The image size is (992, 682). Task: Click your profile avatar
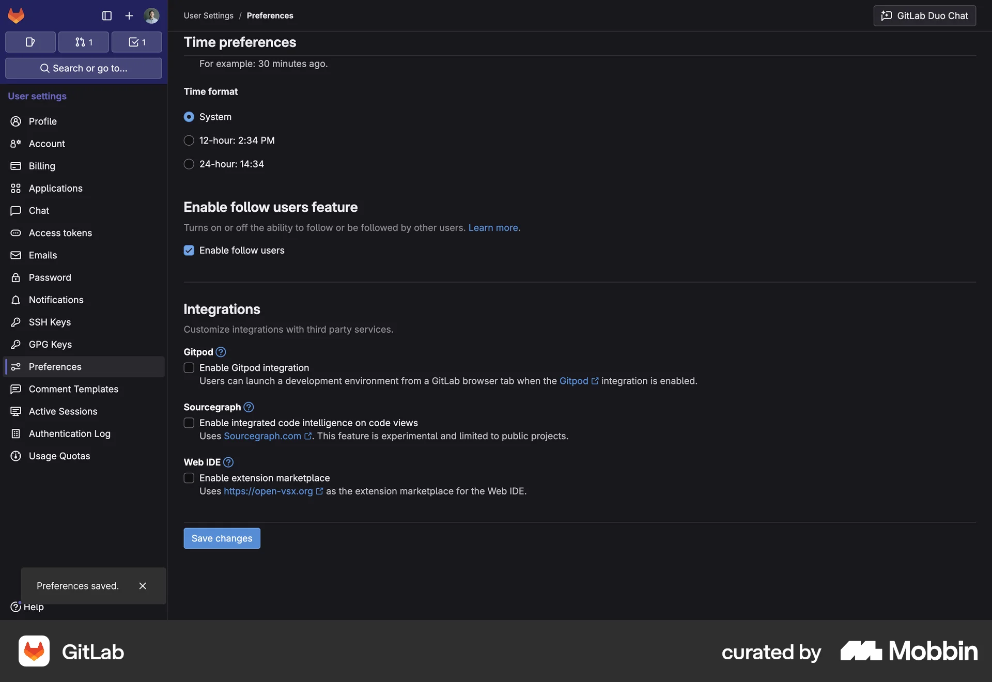(x=151, y=16)
